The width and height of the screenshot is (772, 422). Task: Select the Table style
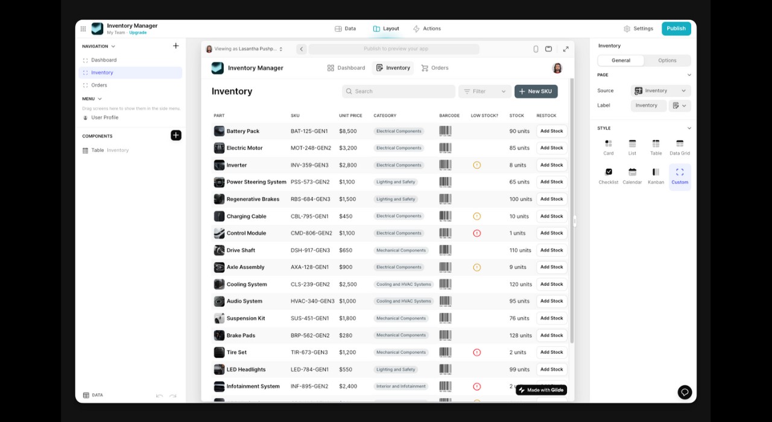656,147
